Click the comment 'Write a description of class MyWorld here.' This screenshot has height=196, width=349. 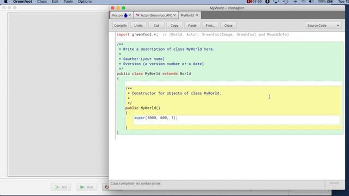coord(169,50)
